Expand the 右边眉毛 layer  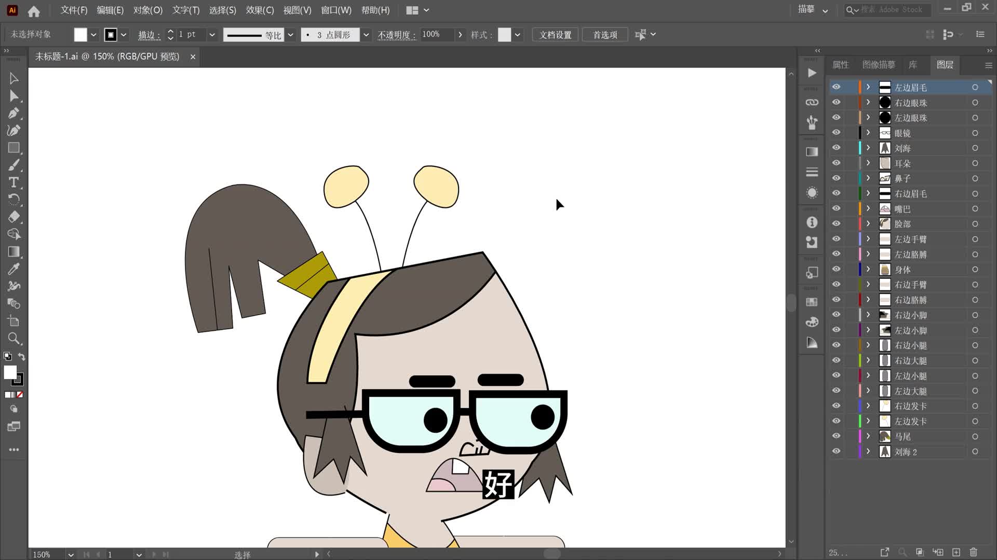click(x=868, y=193)
